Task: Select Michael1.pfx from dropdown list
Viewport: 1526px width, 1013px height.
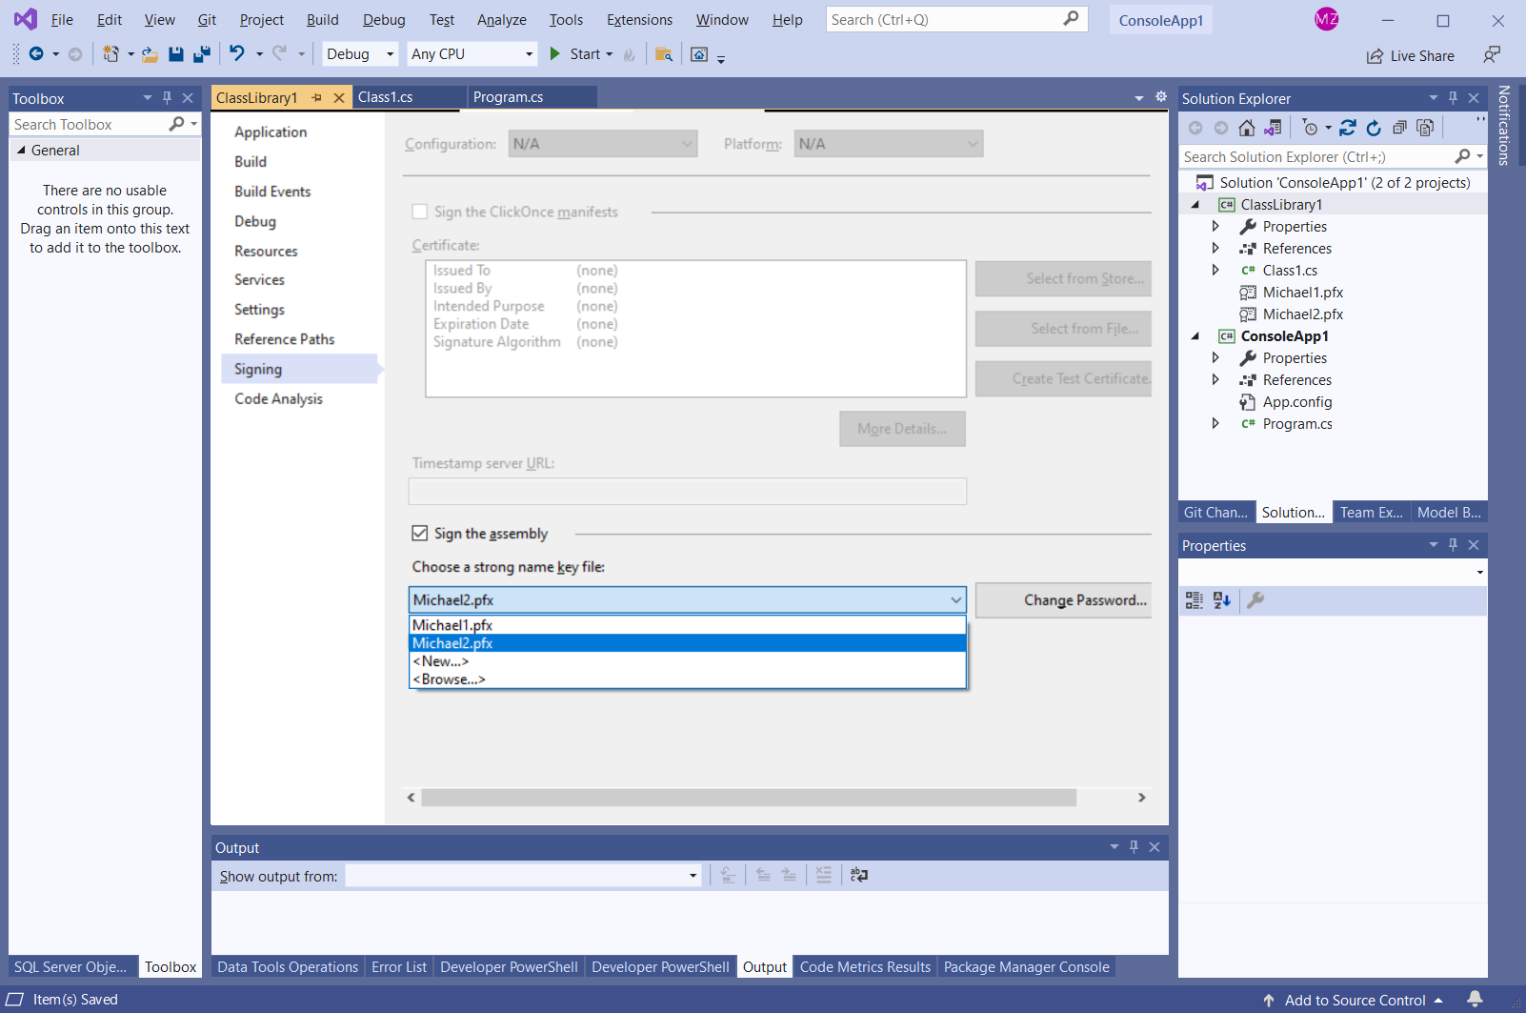Action: 687,625
